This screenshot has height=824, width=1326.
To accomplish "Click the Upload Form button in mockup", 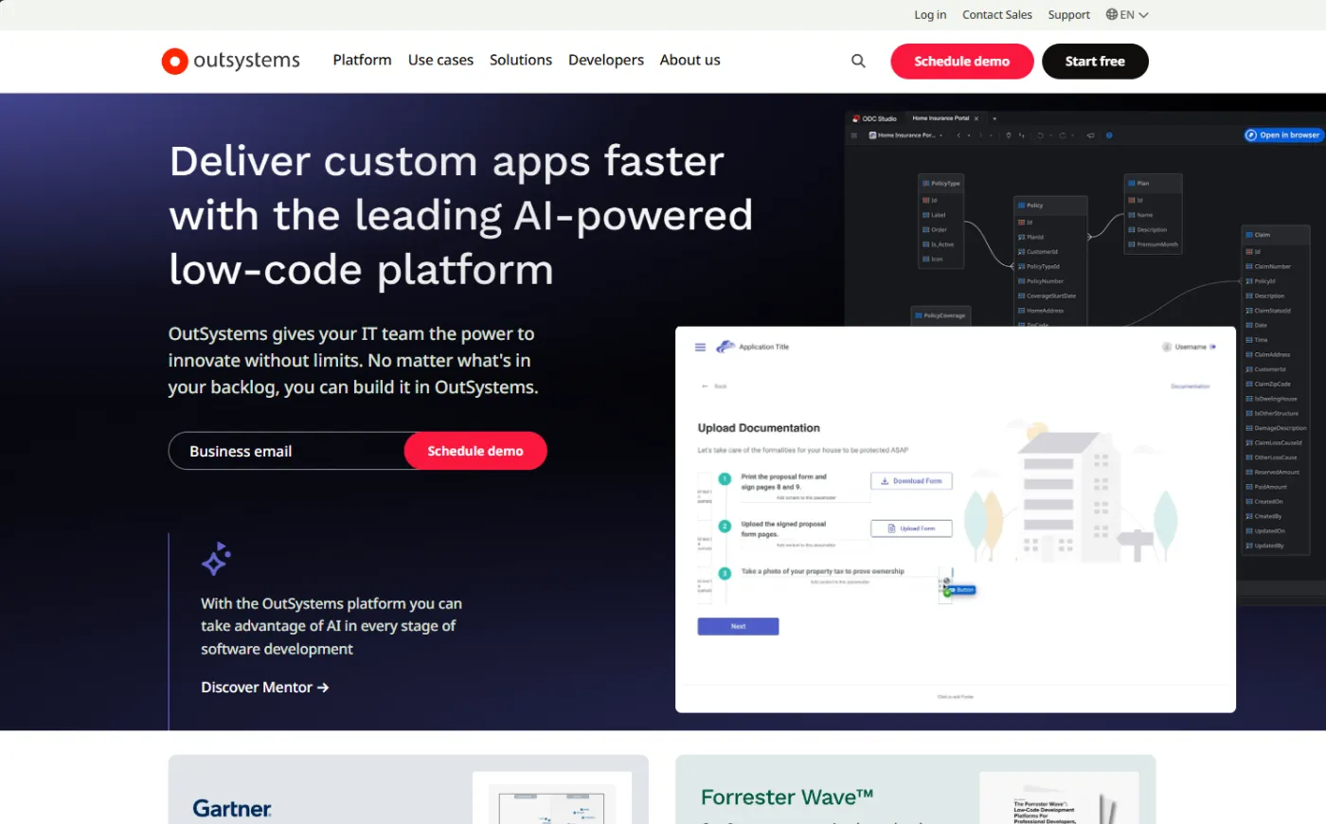I will [911, 528].
